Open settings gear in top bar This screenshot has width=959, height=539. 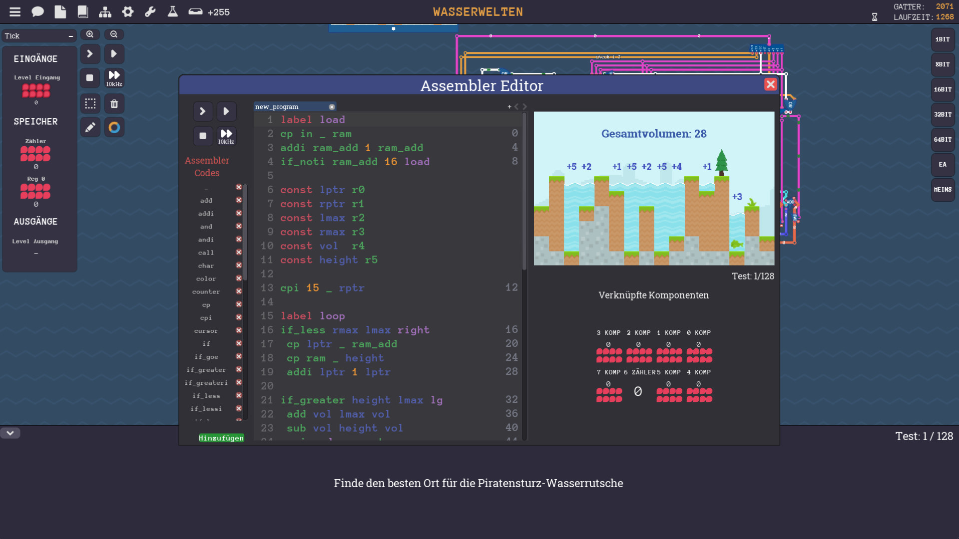click(128, 12)
